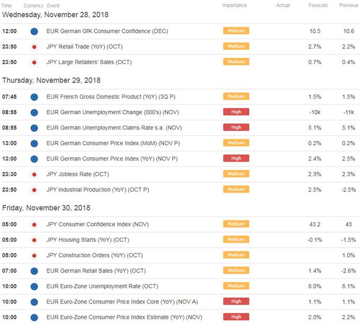This screenshot has height=324, width=360.
Task: Click the EUR flag icon beside German Unemployment Claims Rate
Action: pos(34,128)
